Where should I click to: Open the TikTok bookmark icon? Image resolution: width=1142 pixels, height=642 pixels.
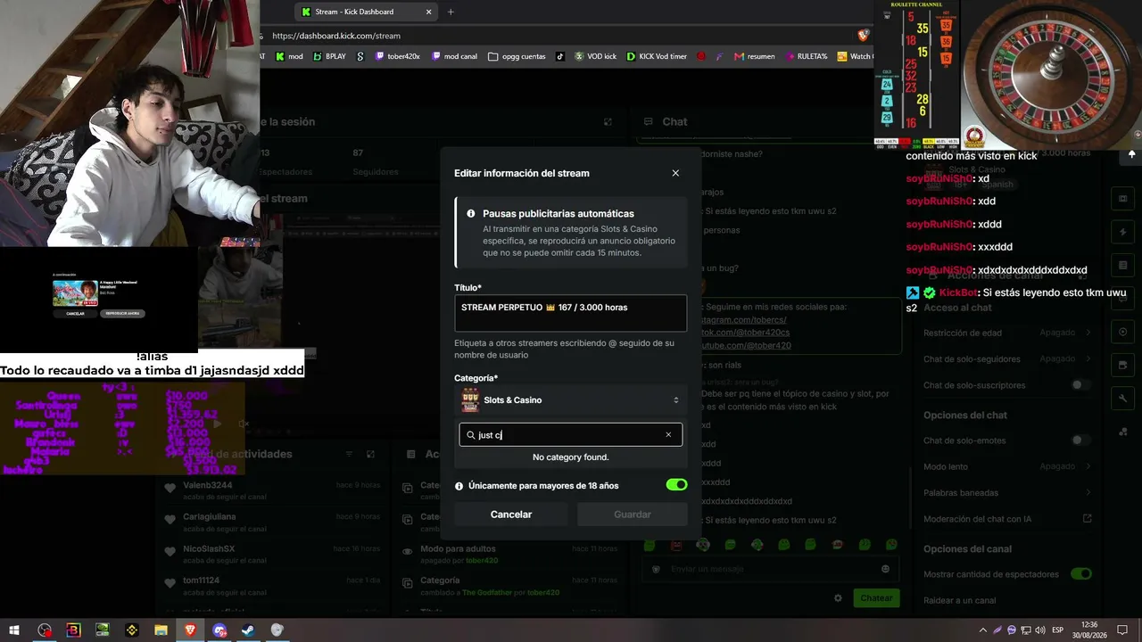coord(560,56)
